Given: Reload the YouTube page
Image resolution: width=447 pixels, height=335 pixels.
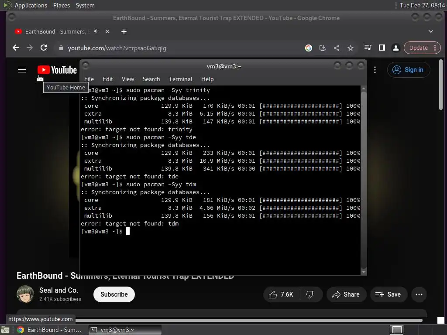Looking at the screenshot, I should click(44, 48).
